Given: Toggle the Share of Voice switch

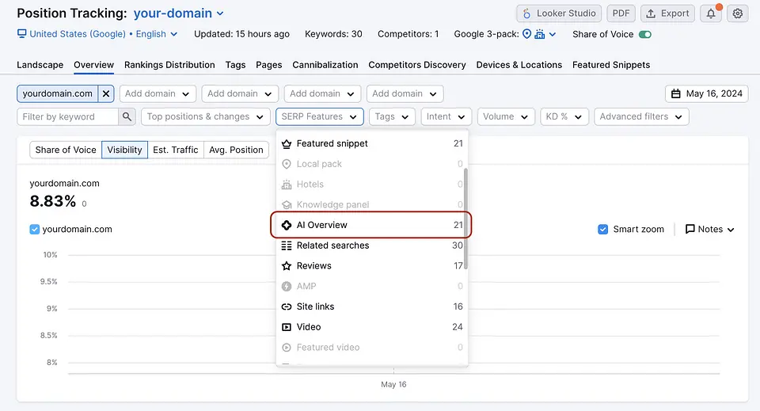Looking at the screenshot, I should click(x=645, y=34).
